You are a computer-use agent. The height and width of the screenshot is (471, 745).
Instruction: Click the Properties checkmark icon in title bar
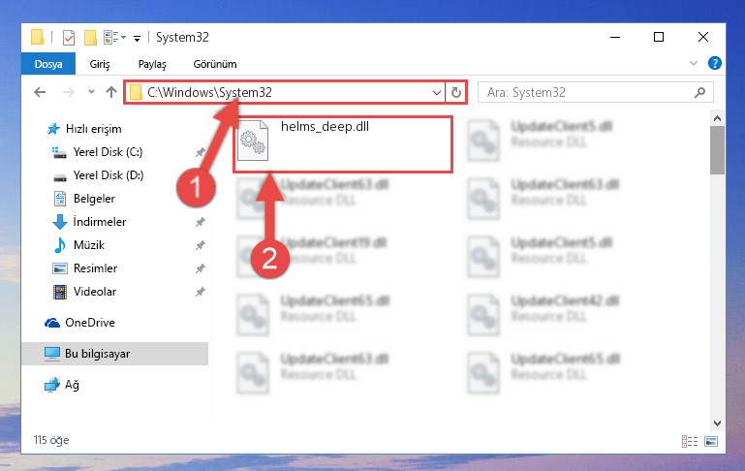(69, 37)
